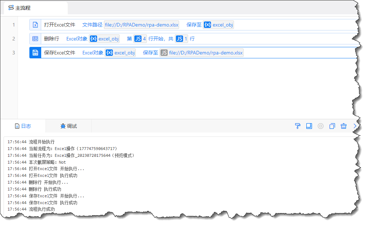This screenshot has height=227, width=369.
Task: Click the JS badge before row count 1
Action: pyautogui.click(x=179, y=39)
